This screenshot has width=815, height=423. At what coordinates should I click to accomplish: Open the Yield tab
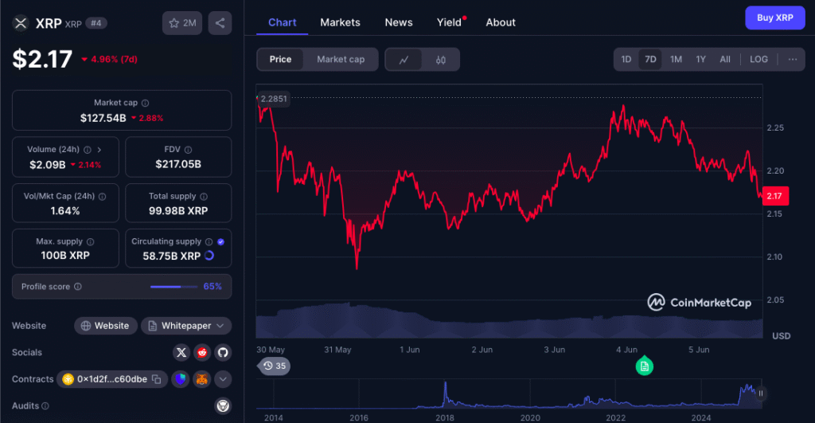(450, 22)
